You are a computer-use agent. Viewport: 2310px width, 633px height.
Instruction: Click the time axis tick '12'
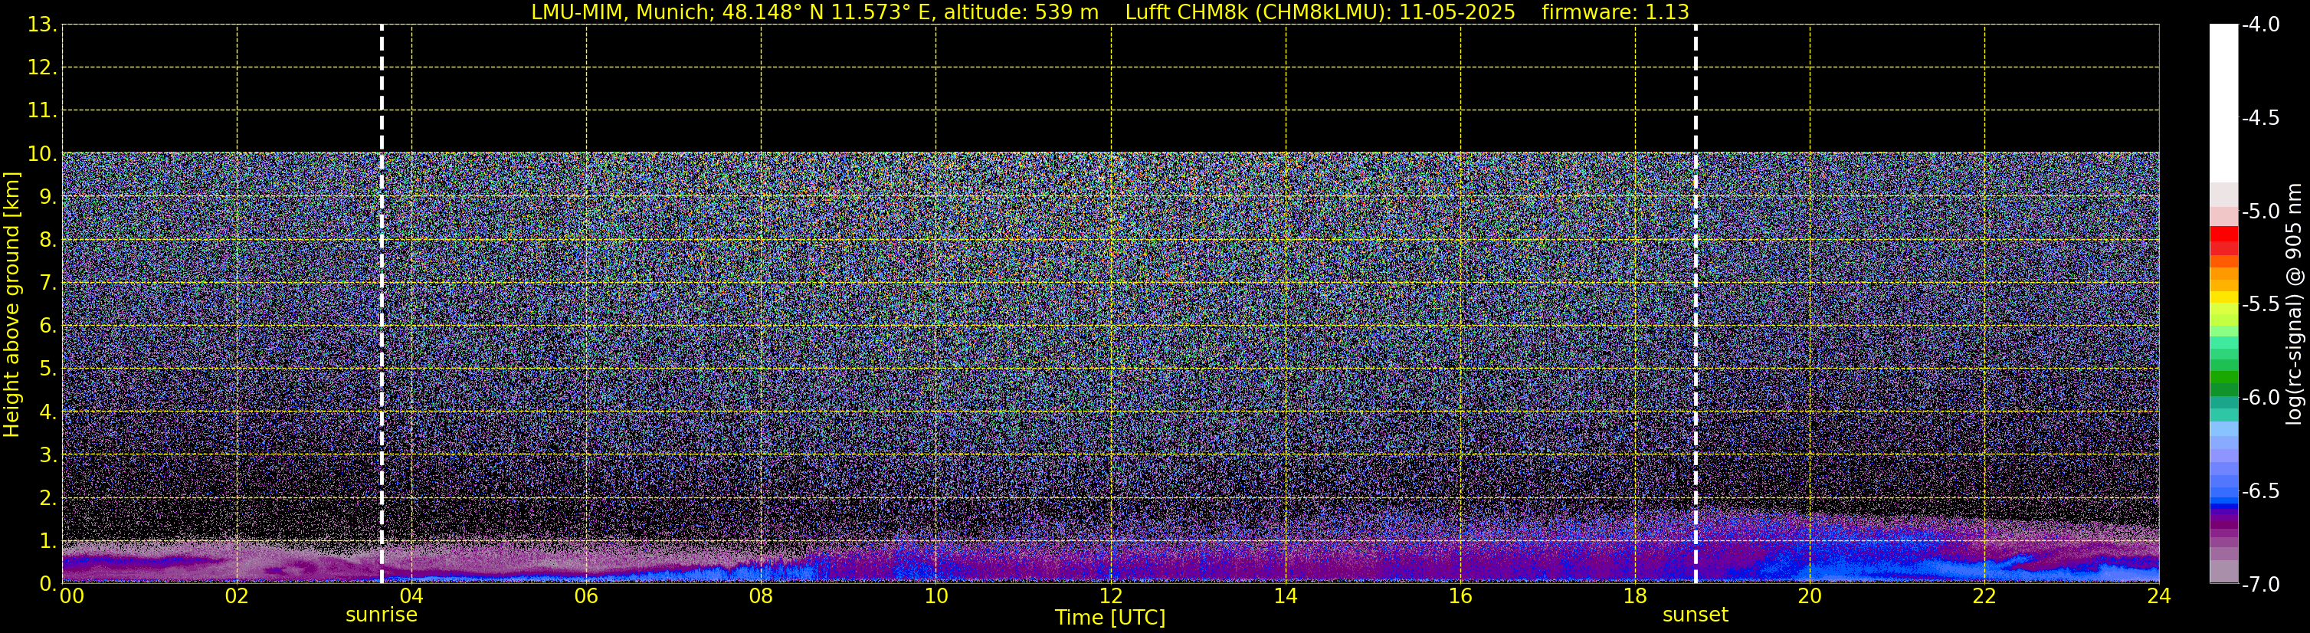point(1111,596)
